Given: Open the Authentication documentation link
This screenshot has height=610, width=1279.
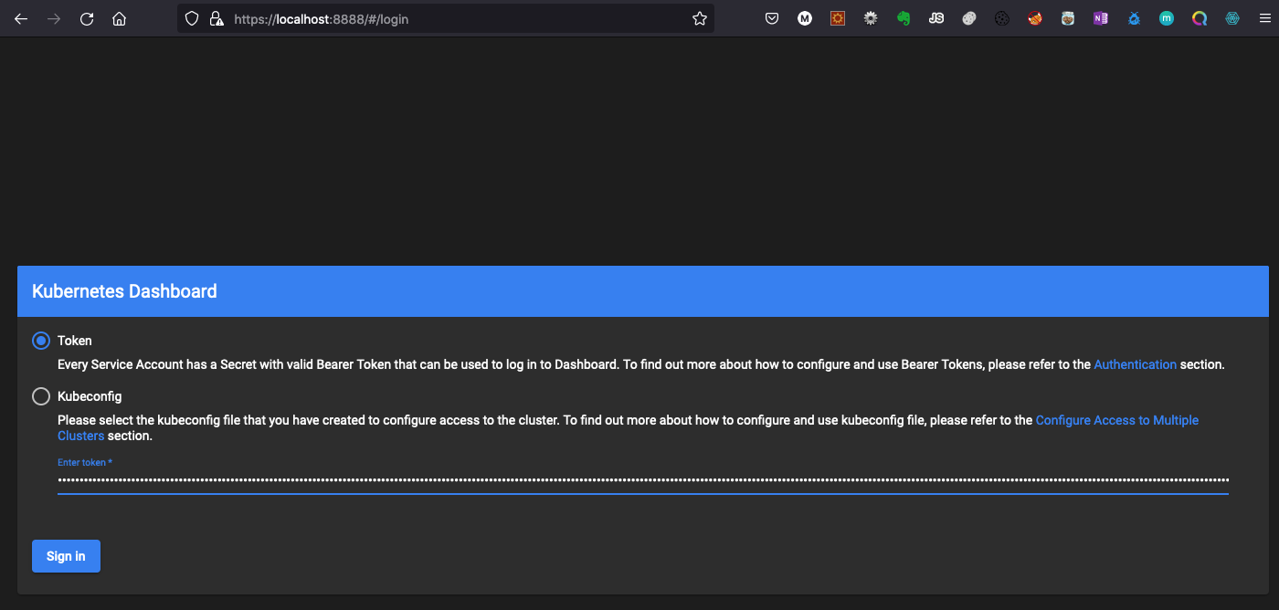Looking at the screenshot, I should [1135, 364].
